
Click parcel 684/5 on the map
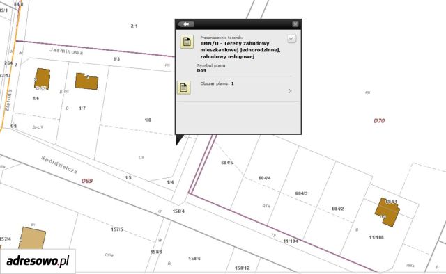(227, 163)
